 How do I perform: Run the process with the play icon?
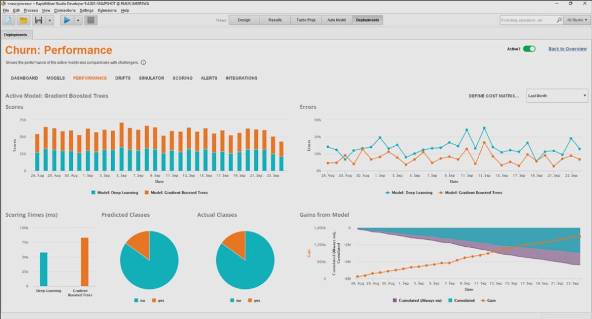67,20
